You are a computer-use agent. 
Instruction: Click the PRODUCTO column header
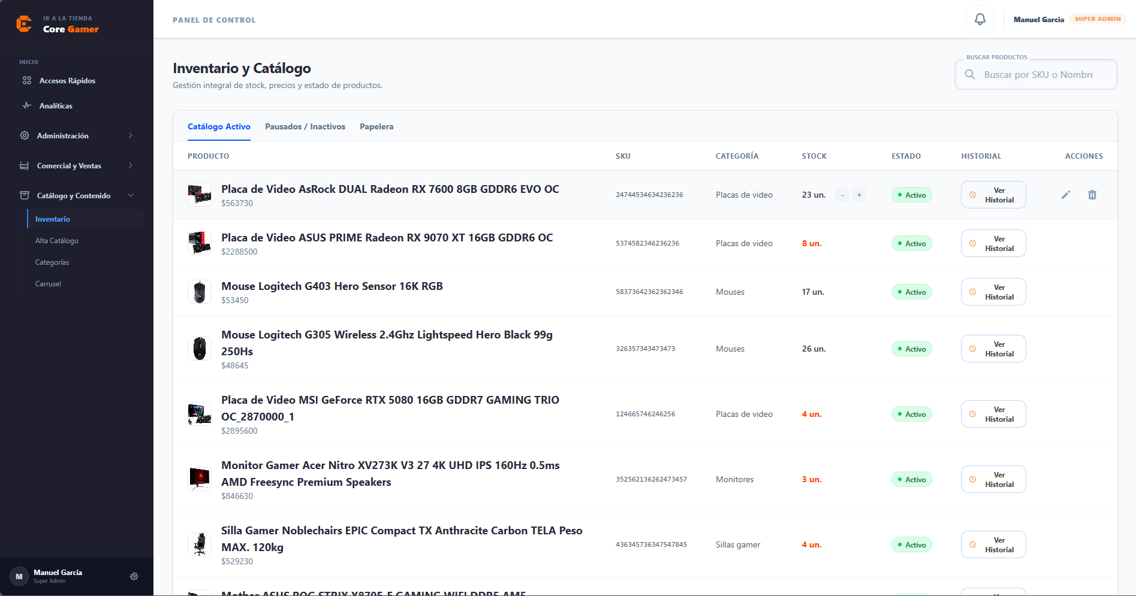click(208, 156)
